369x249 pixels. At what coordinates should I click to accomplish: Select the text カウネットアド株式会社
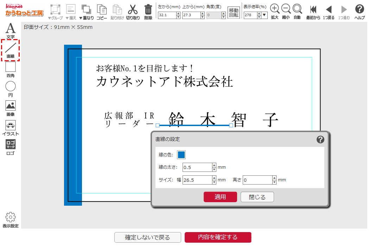(165, 82)
